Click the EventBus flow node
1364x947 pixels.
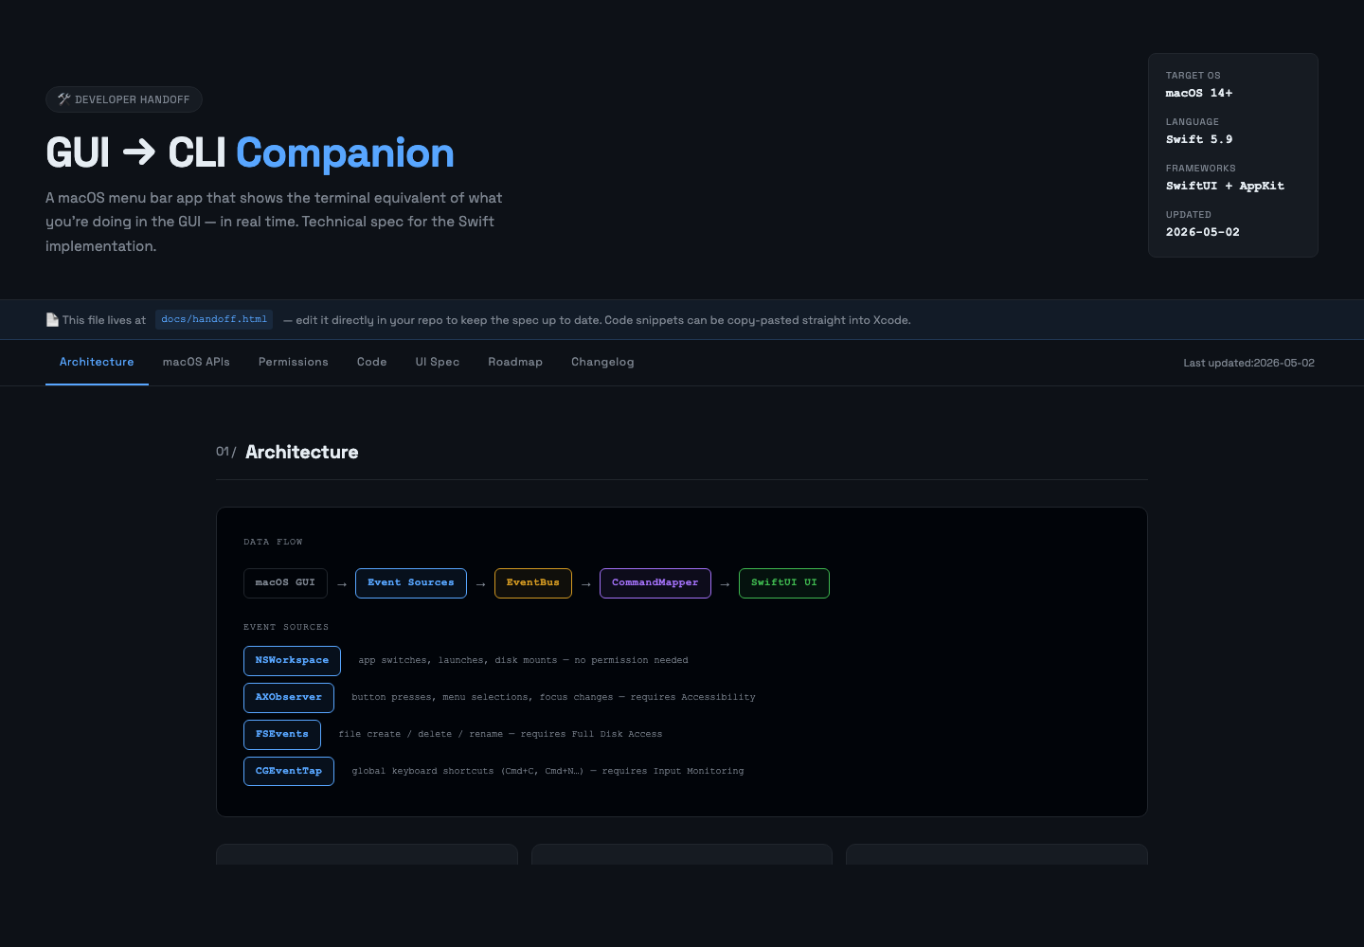click(x=533, y=582)
